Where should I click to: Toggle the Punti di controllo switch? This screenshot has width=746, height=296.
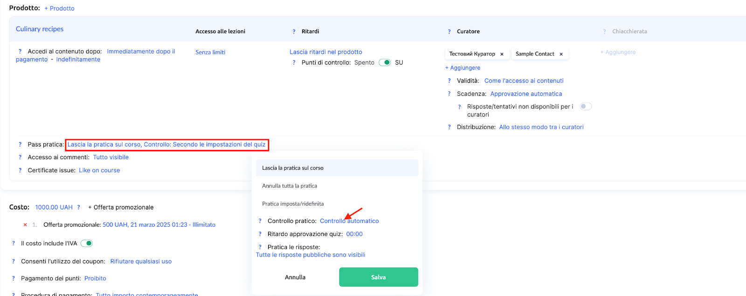(385, 63)
